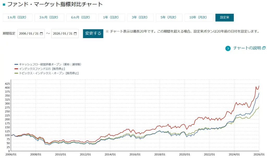Switch to 5年（月次） view

(169, 17)
